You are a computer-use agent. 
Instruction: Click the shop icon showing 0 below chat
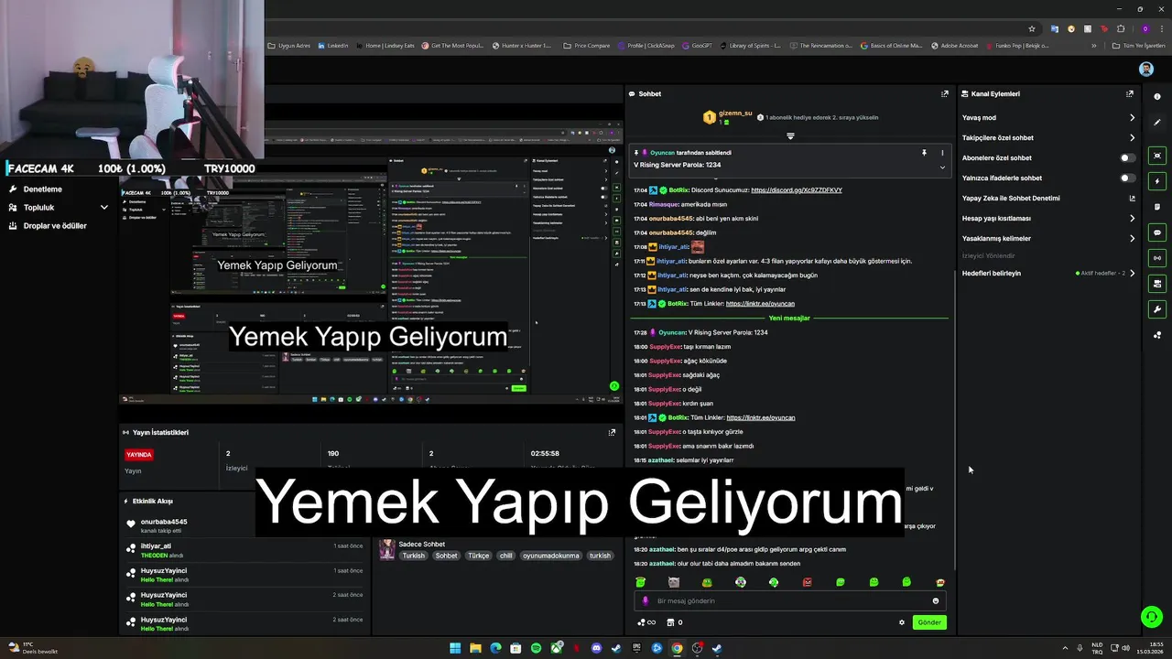tap(675, 622)
